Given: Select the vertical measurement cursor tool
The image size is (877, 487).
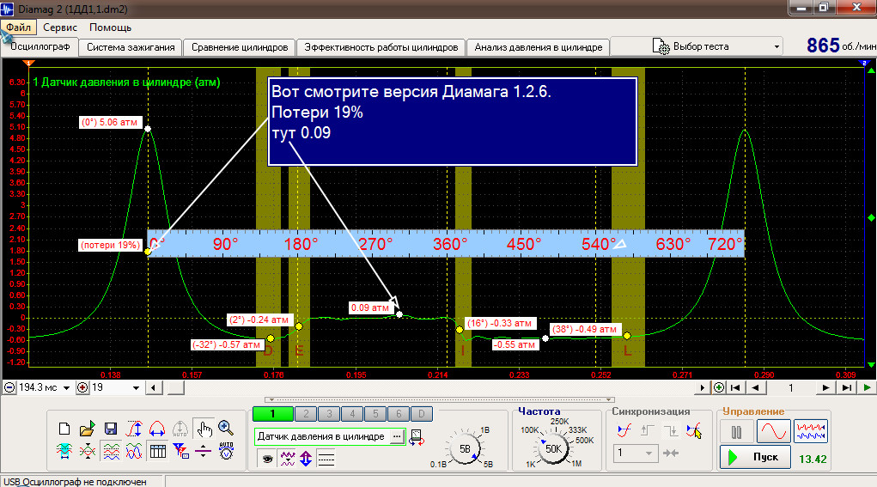Looking at the screenshot, I should coord(134,429).
